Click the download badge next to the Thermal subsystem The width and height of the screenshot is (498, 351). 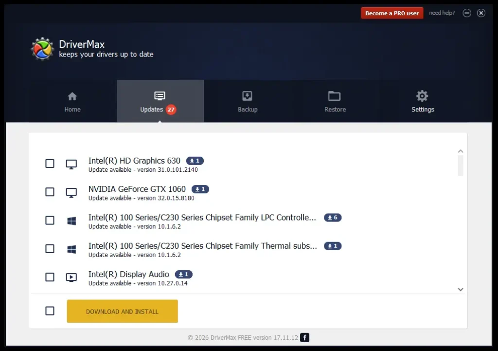click(x=333, y=246)
